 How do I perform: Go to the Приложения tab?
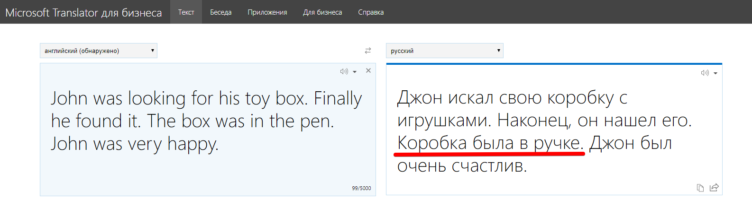(x=267, y=12)
